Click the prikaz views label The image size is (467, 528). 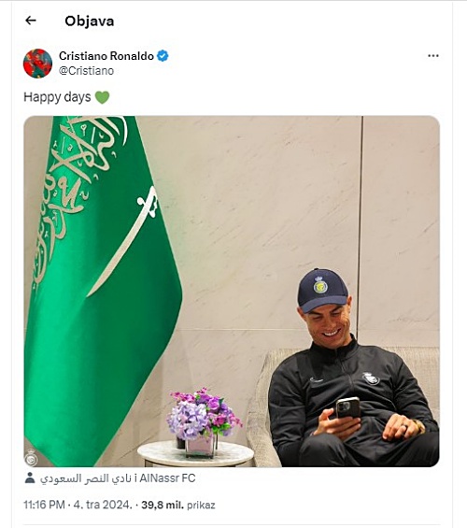coord(201,506)
